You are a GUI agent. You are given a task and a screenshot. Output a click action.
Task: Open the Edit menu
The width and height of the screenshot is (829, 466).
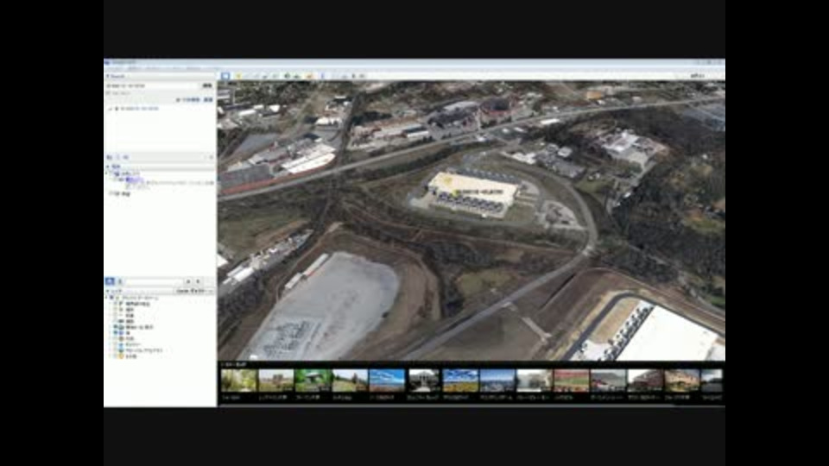[135, 68]
